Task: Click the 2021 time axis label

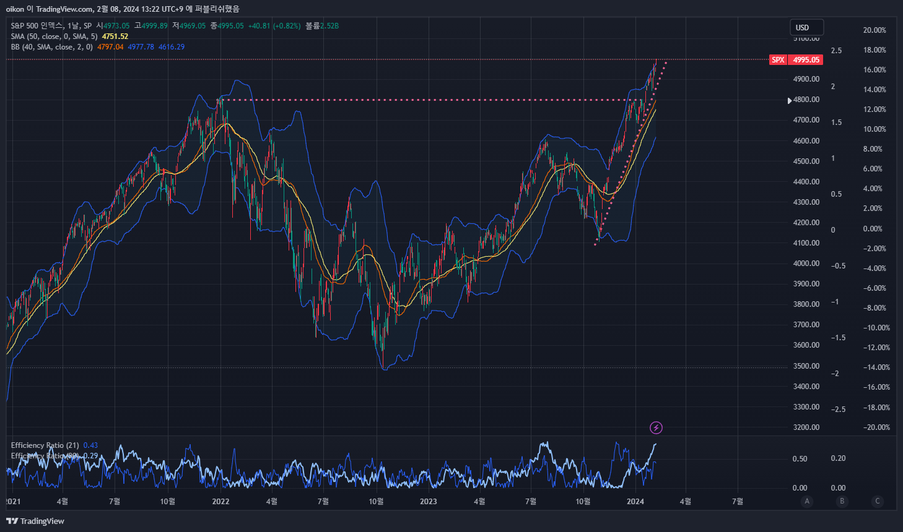Action: coord(13,502)
